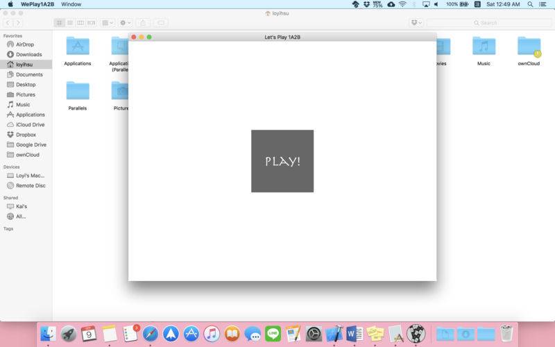The image size is (555, 347).
Task: Switch Finder to icon view
Action: (x=60, y=23)
